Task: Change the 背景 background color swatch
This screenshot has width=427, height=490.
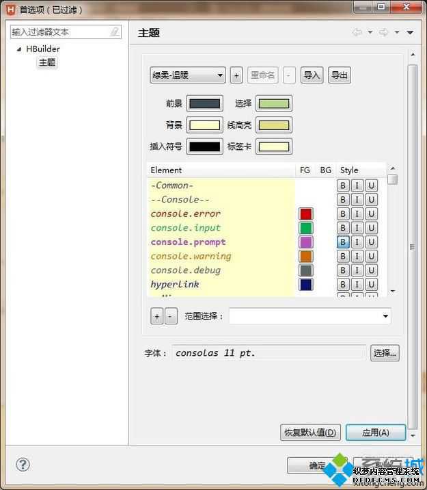Action: tap(204, 125)
